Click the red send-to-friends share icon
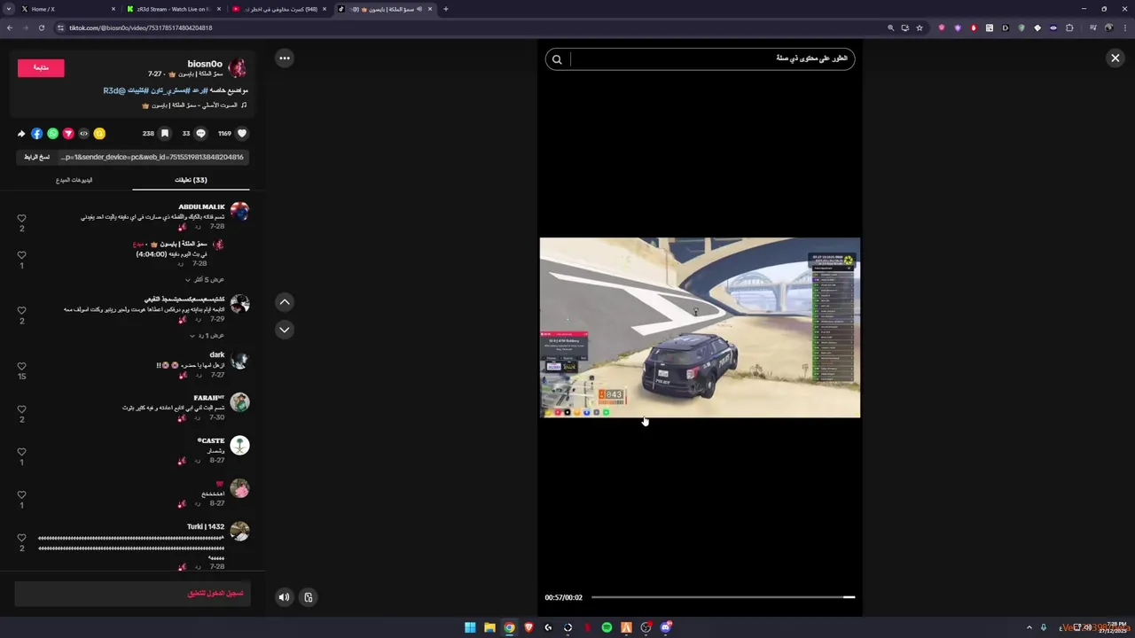 point(68,134)
